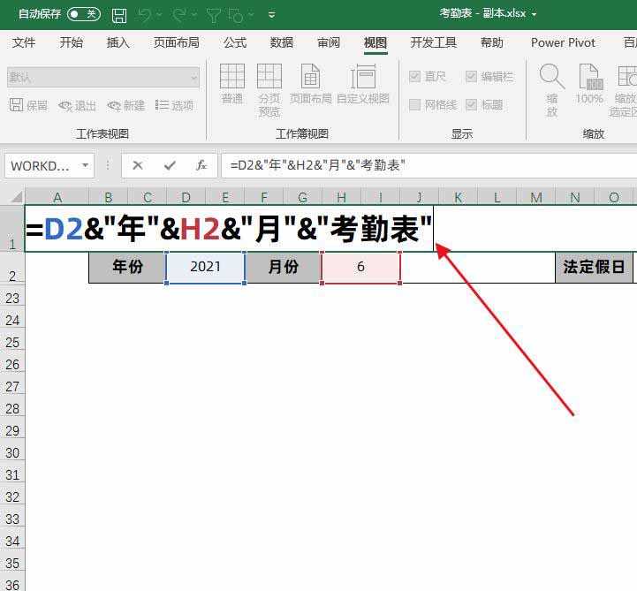637x591 pixels.
Task: Click the Insert Function fx icon
Action: coord(201,165)
